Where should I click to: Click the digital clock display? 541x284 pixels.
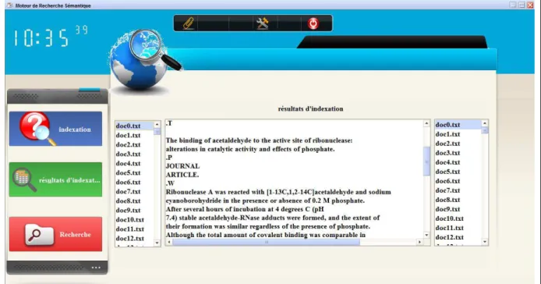tap(51, 36)
